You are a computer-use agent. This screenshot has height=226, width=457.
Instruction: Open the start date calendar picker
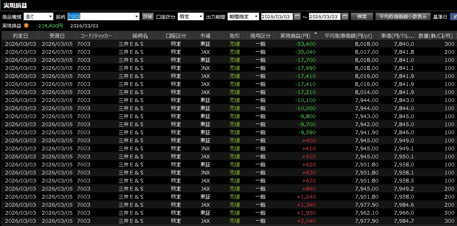(297, 16)
